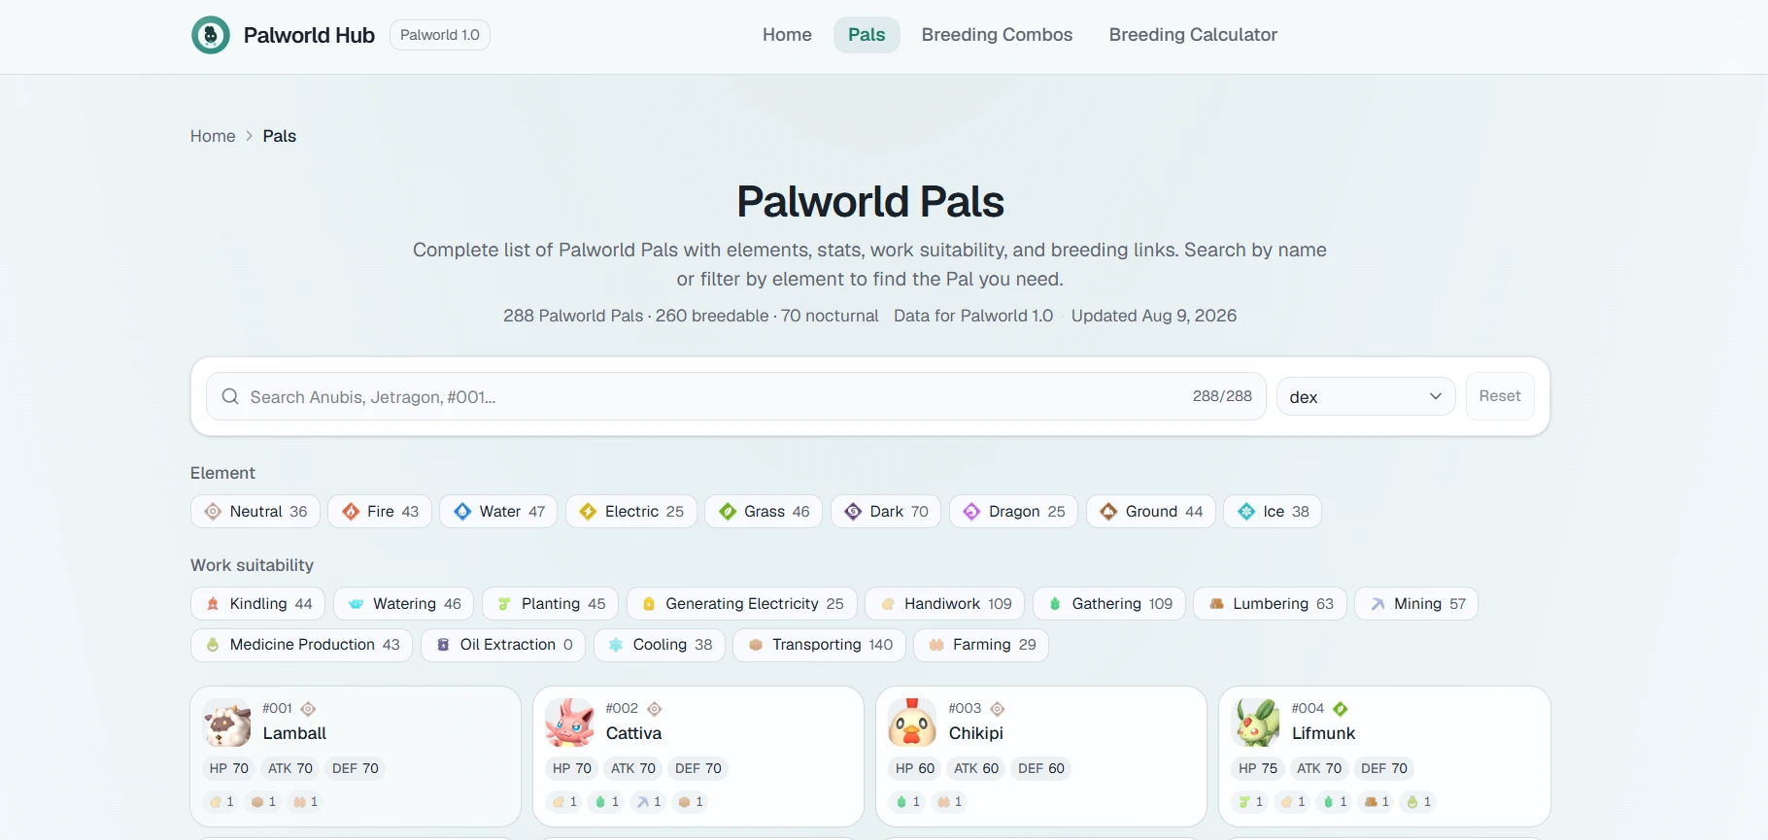Image resolution: width=1768 pixels, height=840 pixels.
Task: Filter by Planting work suitability
Action: coord(550,604)
